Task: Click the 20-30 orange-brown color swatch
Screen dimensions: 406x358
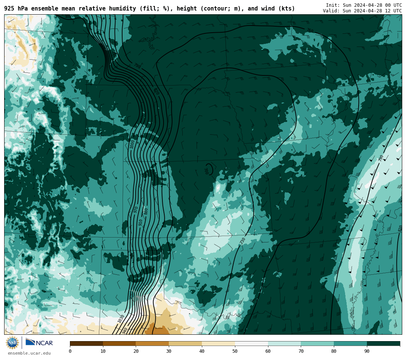Action: pyautogui.click(x=152, y=343)
